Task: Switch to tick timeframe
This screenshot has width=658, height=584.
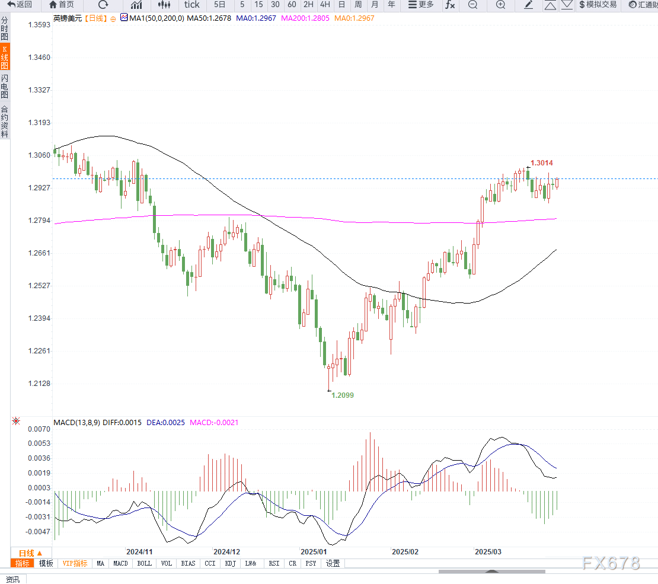Action: 192,5
